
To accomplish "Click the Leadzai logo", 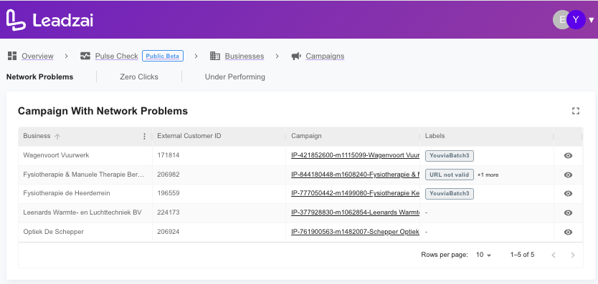I will pyautogui.click(x=49, y=20).
